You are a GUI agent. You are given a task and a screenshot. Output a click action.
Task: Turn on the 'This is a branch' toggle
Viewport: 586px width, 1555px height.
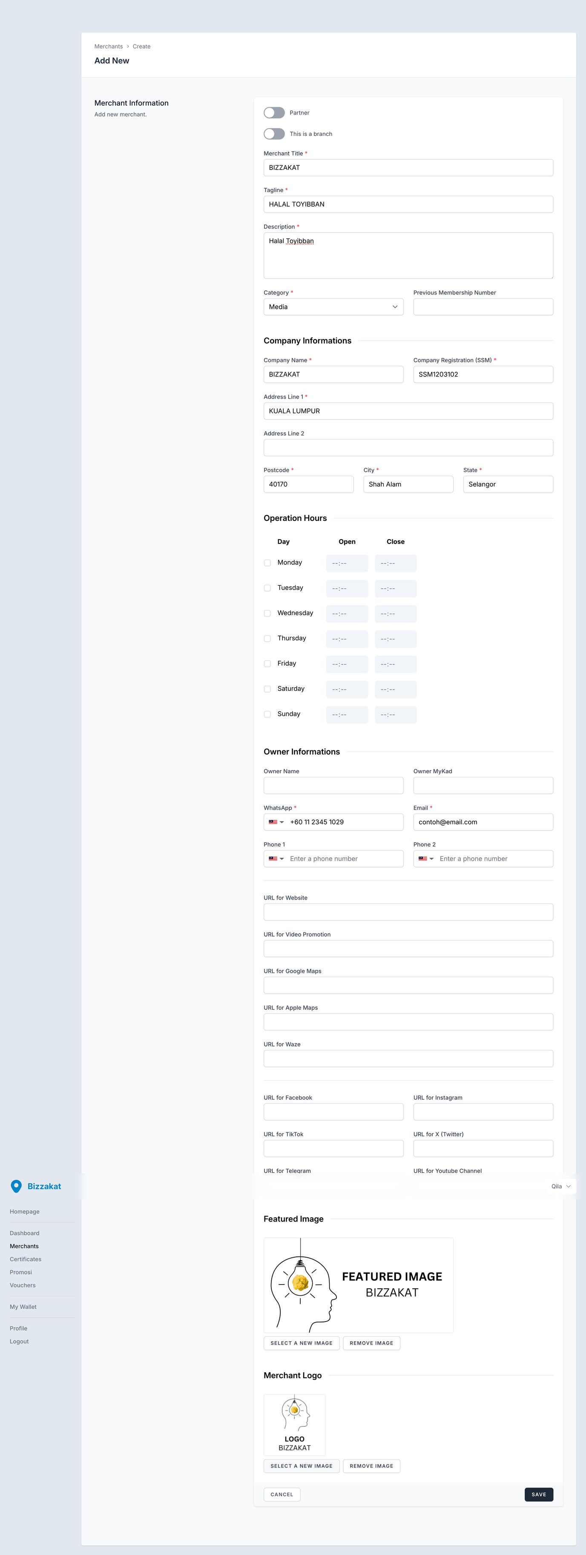(x=274, y=134)
